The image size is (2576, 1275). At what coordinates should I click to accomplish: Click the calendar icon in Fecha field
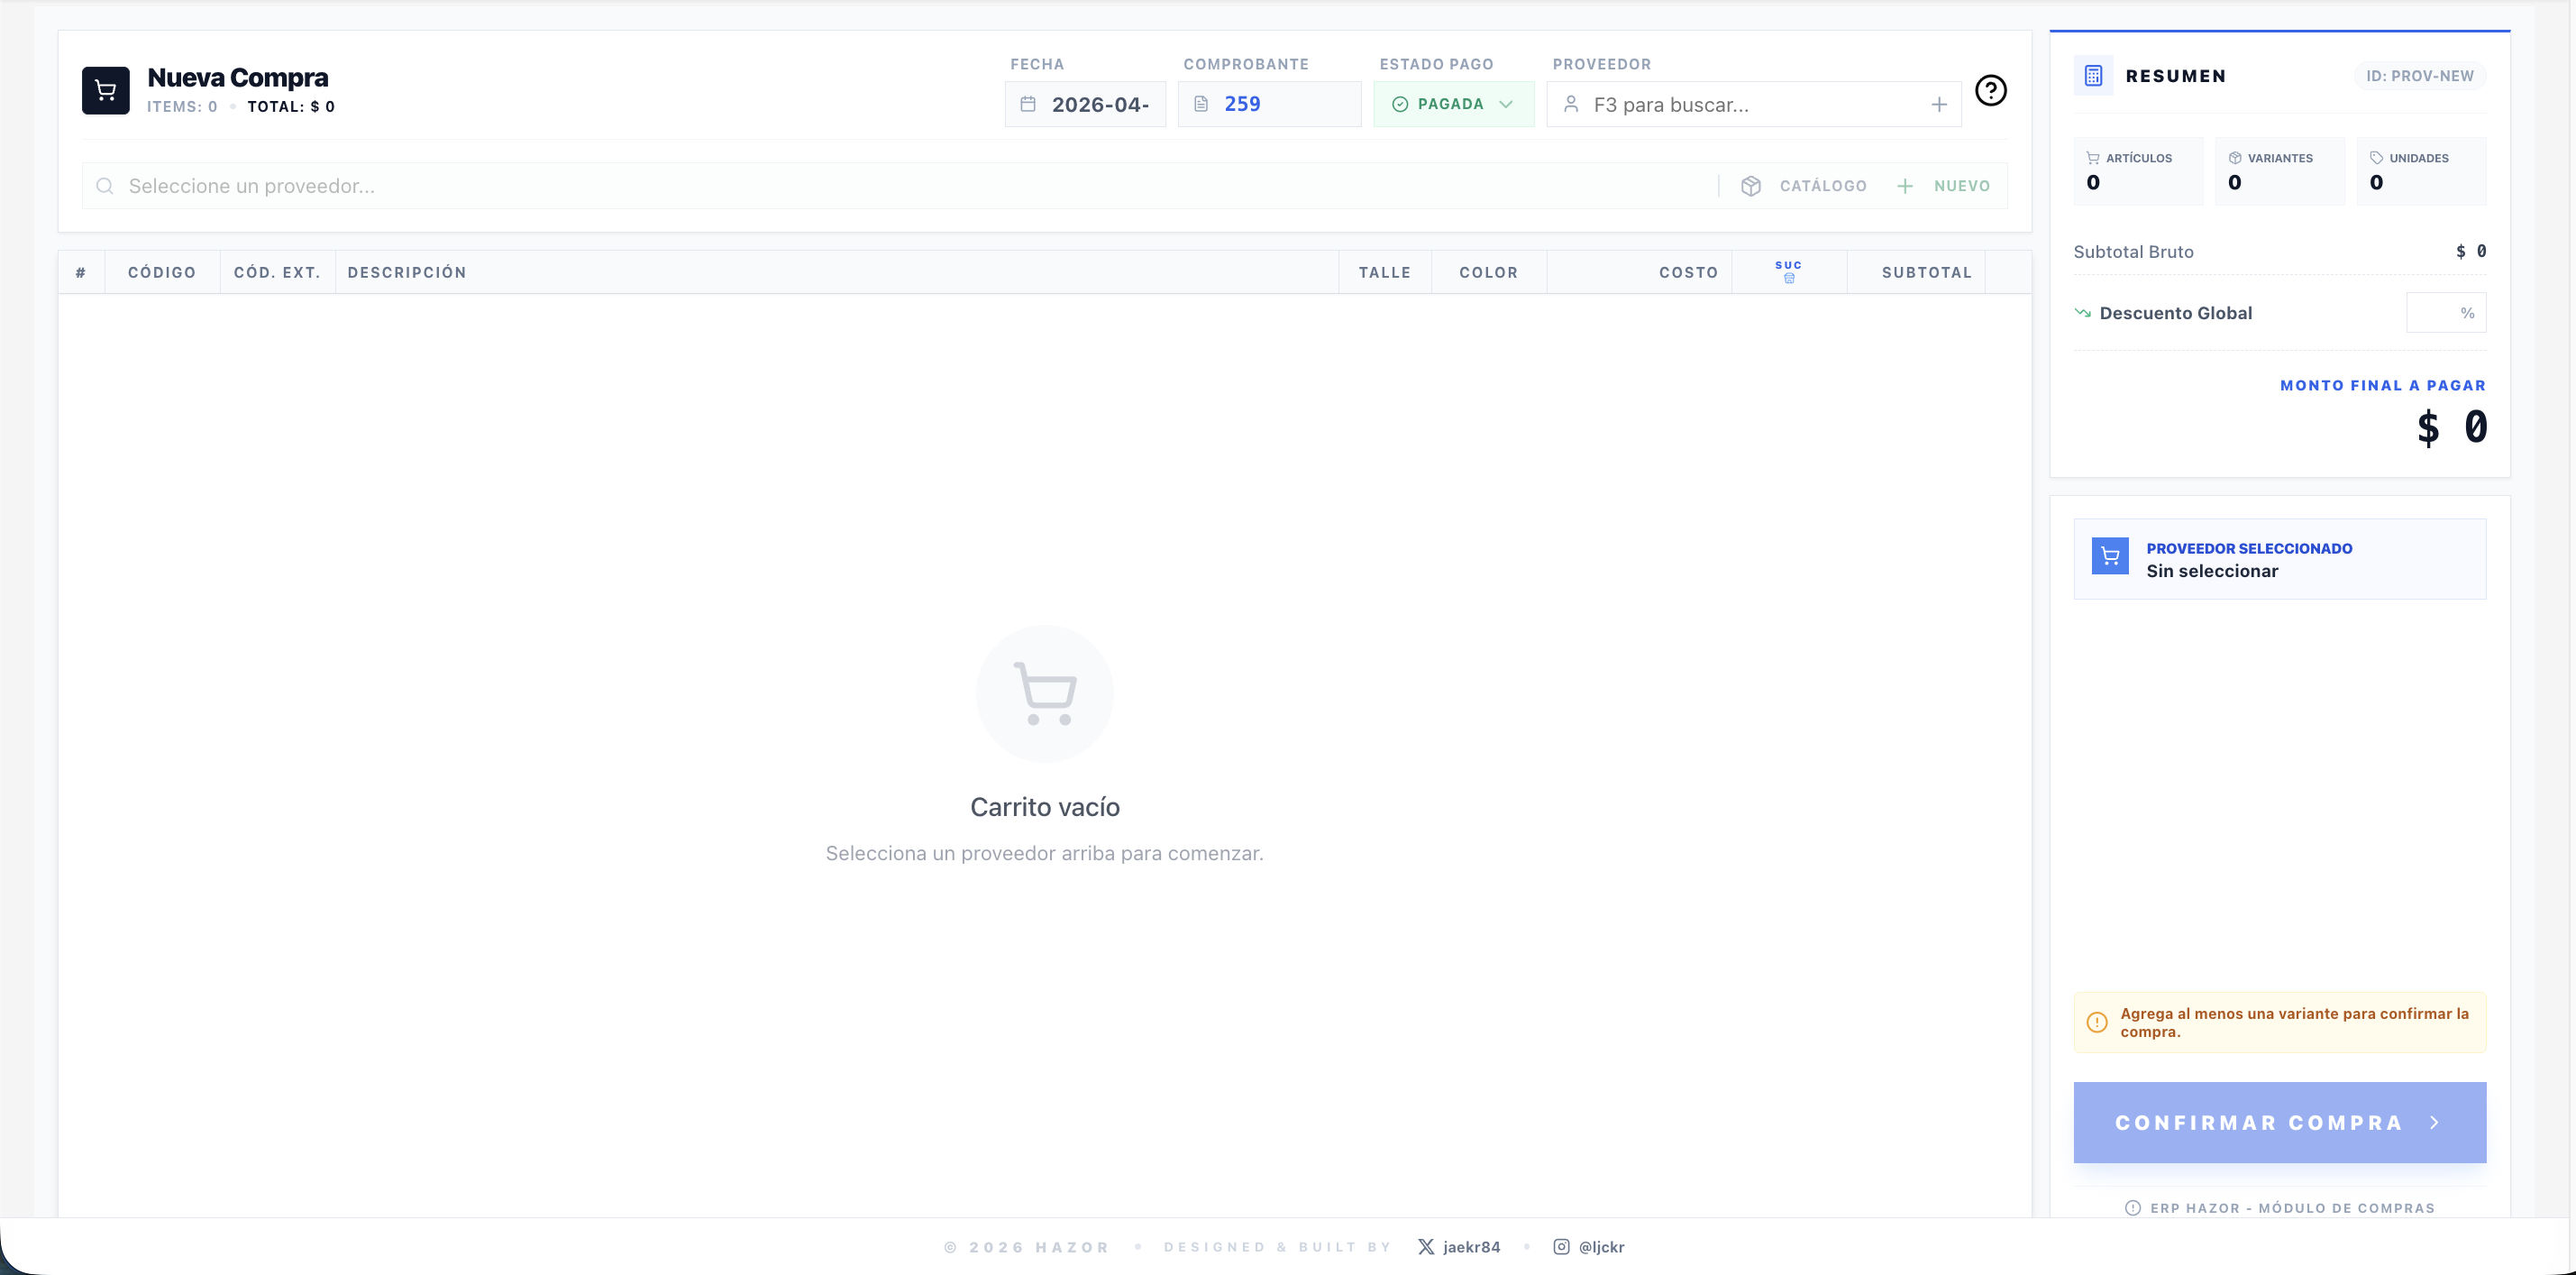(1027, 104)
